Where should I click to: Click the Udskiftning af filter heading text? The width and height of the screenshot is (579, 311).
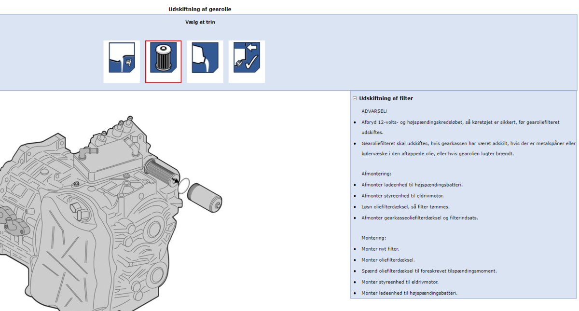pyautogui.click(x=386, y=98)
